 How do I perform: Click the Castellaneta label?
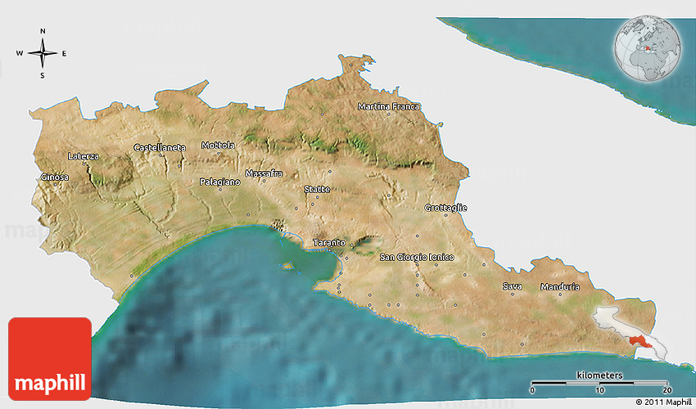coord(160,147)
